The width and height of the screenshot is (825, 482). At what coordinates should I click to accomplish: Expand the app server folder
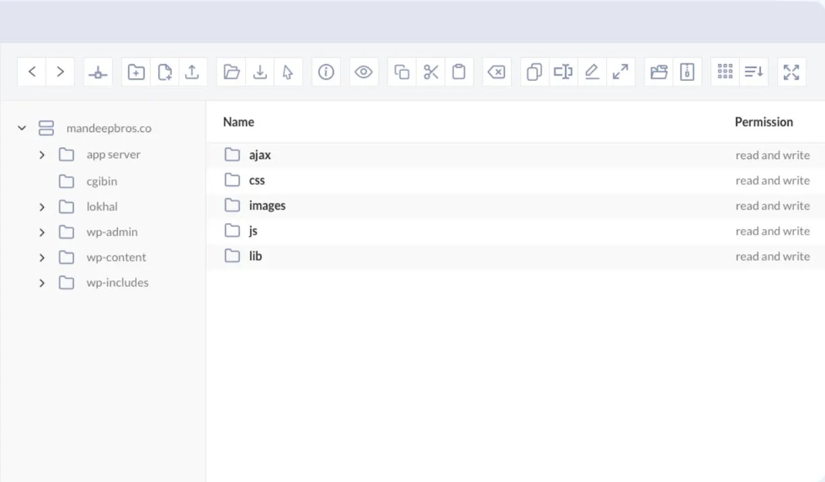(x=42, y=154)
